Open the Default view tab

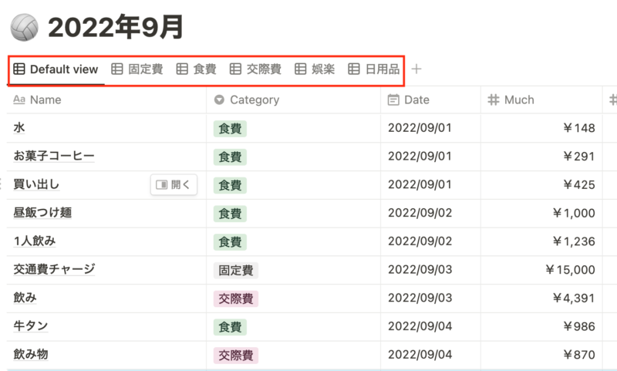pyautogui.click(x=56, y=69)
